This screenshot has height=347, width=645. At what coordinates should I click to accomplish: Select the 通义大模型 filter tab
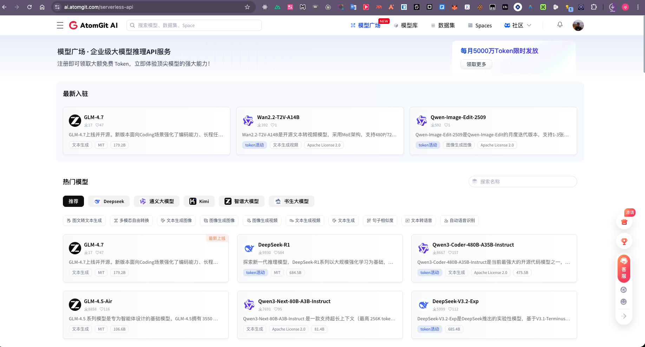(157, 201)
